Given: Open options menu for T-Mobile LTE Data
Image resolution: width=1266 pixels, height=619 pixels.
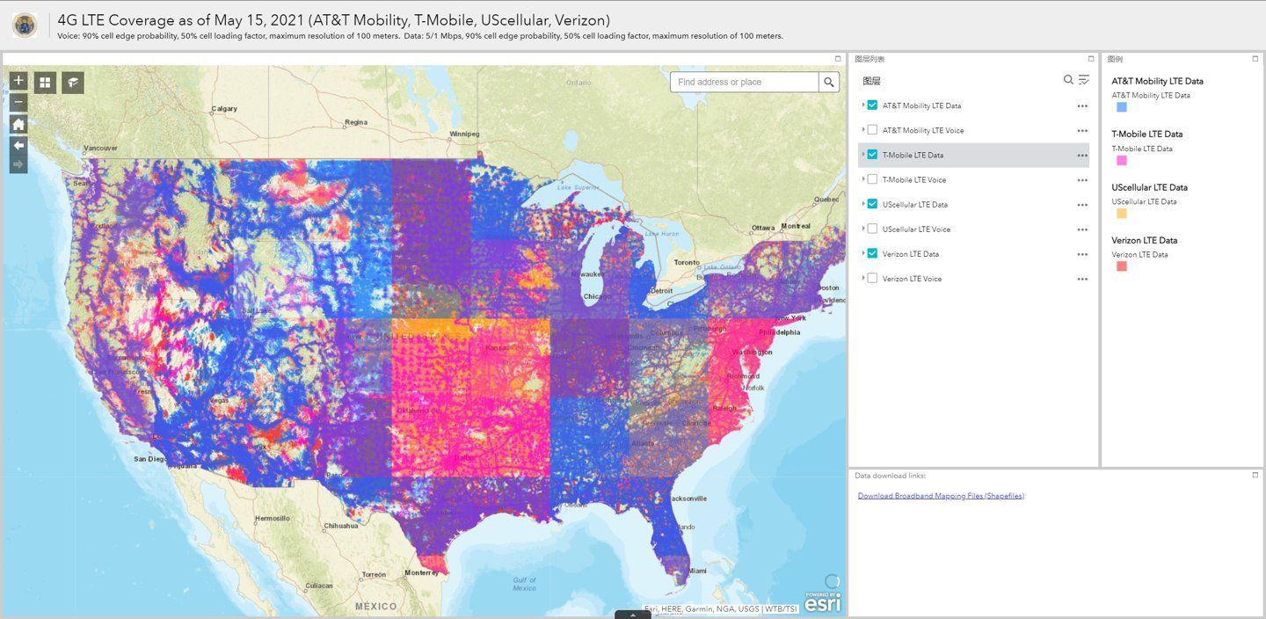Looking at the screenshot, I should [1082, 155].
